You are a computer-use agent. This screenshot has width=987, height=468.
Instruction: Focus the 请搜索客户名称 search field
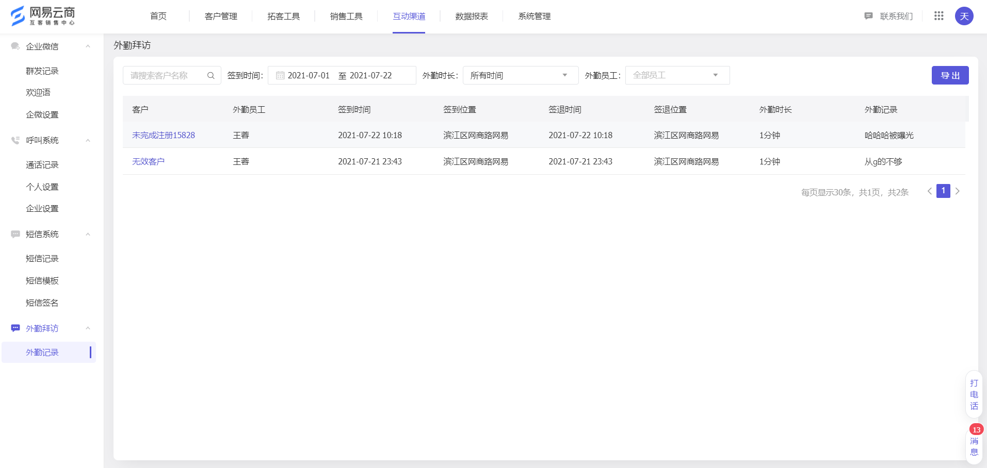tap(172, 75)
